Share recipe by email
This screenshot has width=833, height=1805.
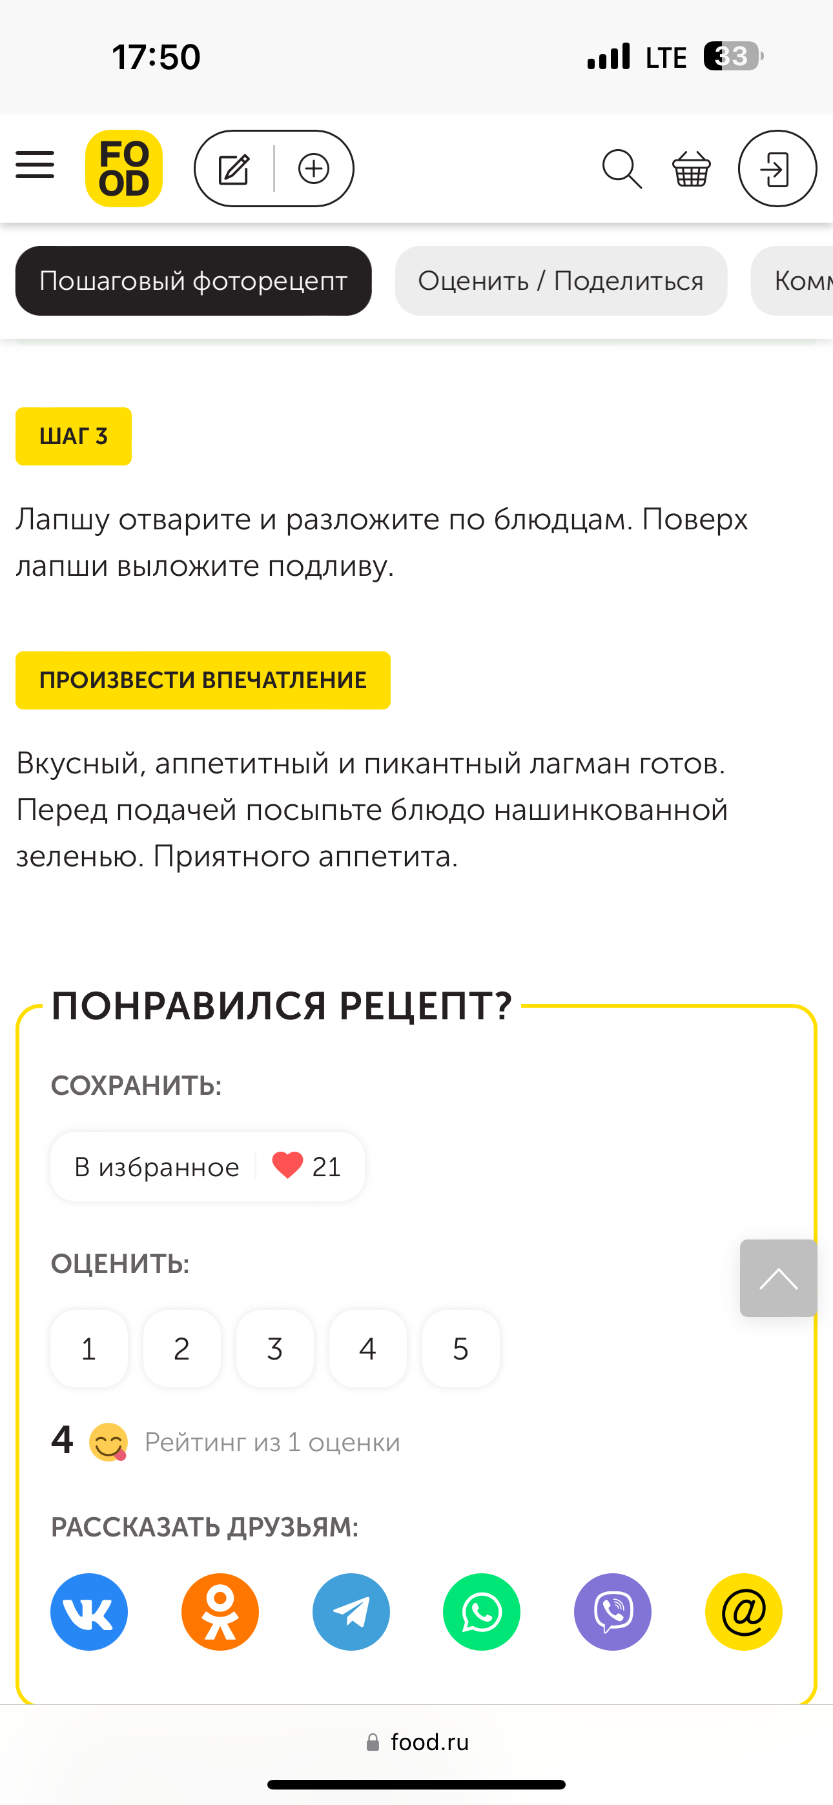pyautogui.click(x=743, y=1611)
